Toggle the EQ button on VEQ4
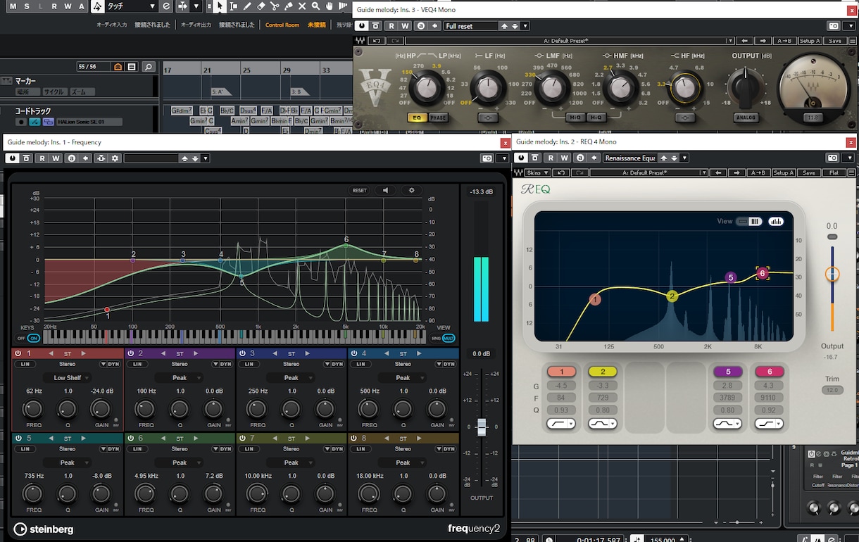 point(416,118)
